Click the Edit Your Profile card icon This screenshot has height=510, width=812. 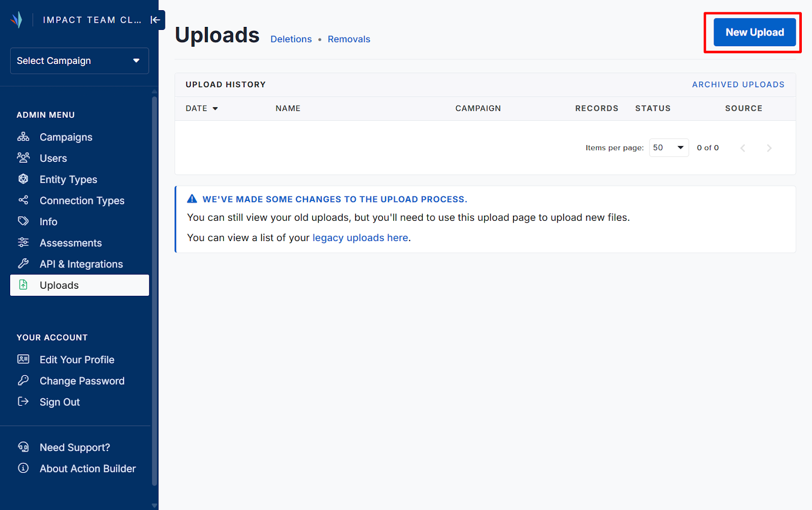[x=23, y=359]
